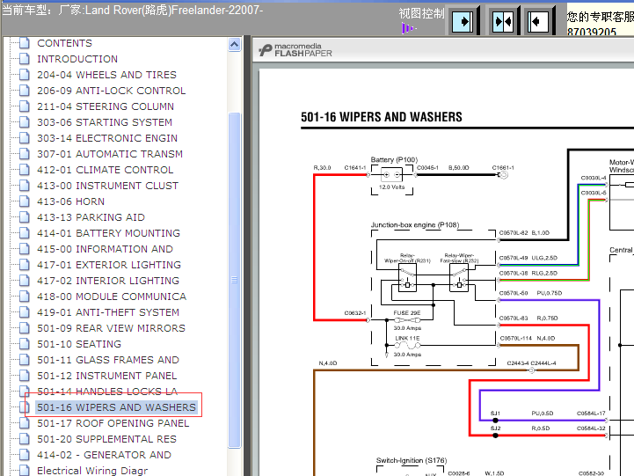634x476 pixels.
Task: Click the Macromedia FlashPaper logo
Action: 295,50
